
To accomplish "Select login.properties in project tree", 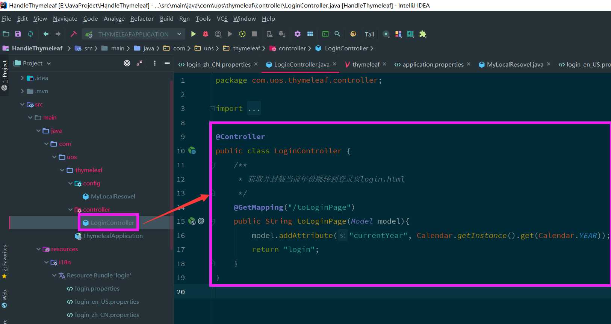I will (97, 288).
